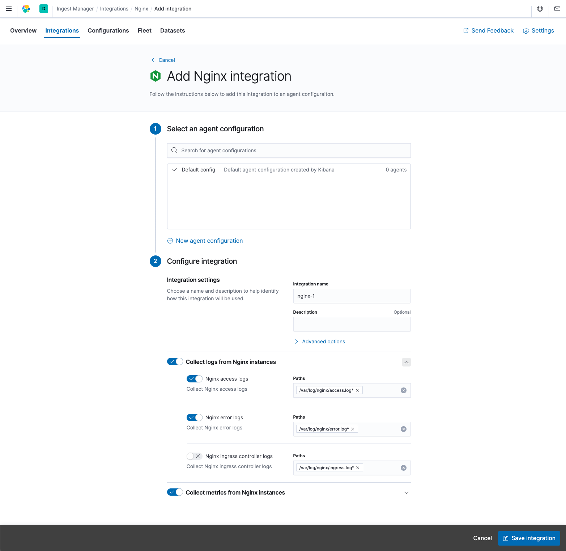Viewport: 566px width, 551px height.
Task: Click the '0 agents' text
Action: (x=396, y=170)
